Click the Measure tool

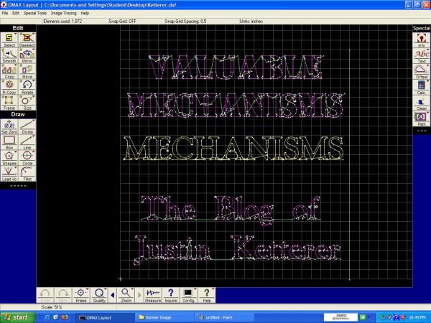152,295
